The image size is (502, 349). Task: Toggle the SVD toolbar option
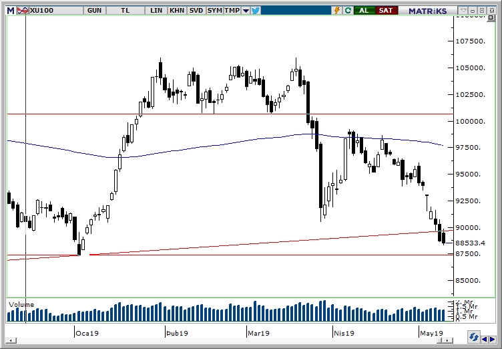196,11
